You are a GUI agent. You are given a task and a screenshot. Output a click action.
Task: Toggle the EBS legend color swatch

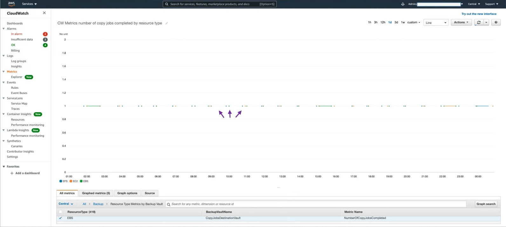pyautogui.click(x=81, y=181)
